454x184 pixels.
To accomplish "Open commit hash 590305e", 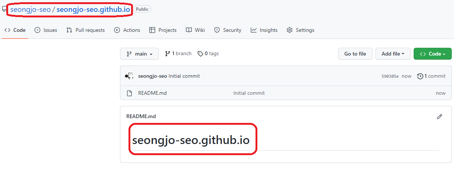I will coord(390,76).
